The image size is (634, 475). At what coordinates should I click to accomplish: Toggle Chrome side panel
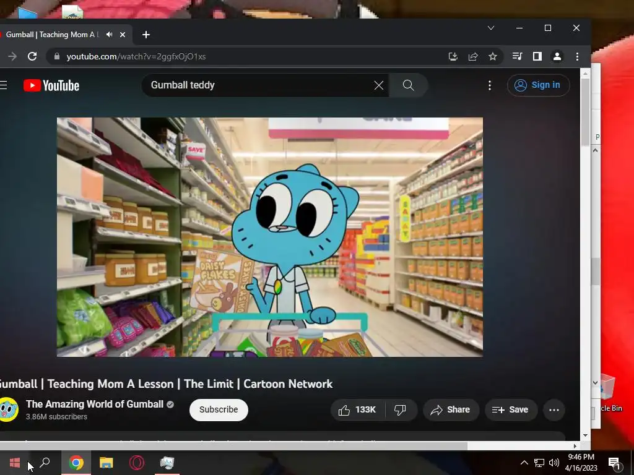537,56
